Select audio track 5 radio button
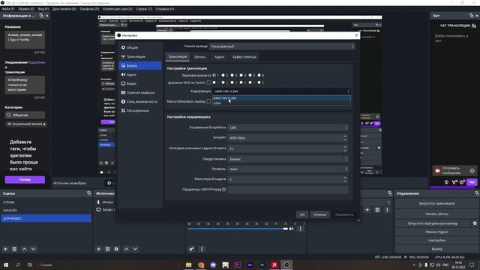Screen dimensions: 480x270 250,75
